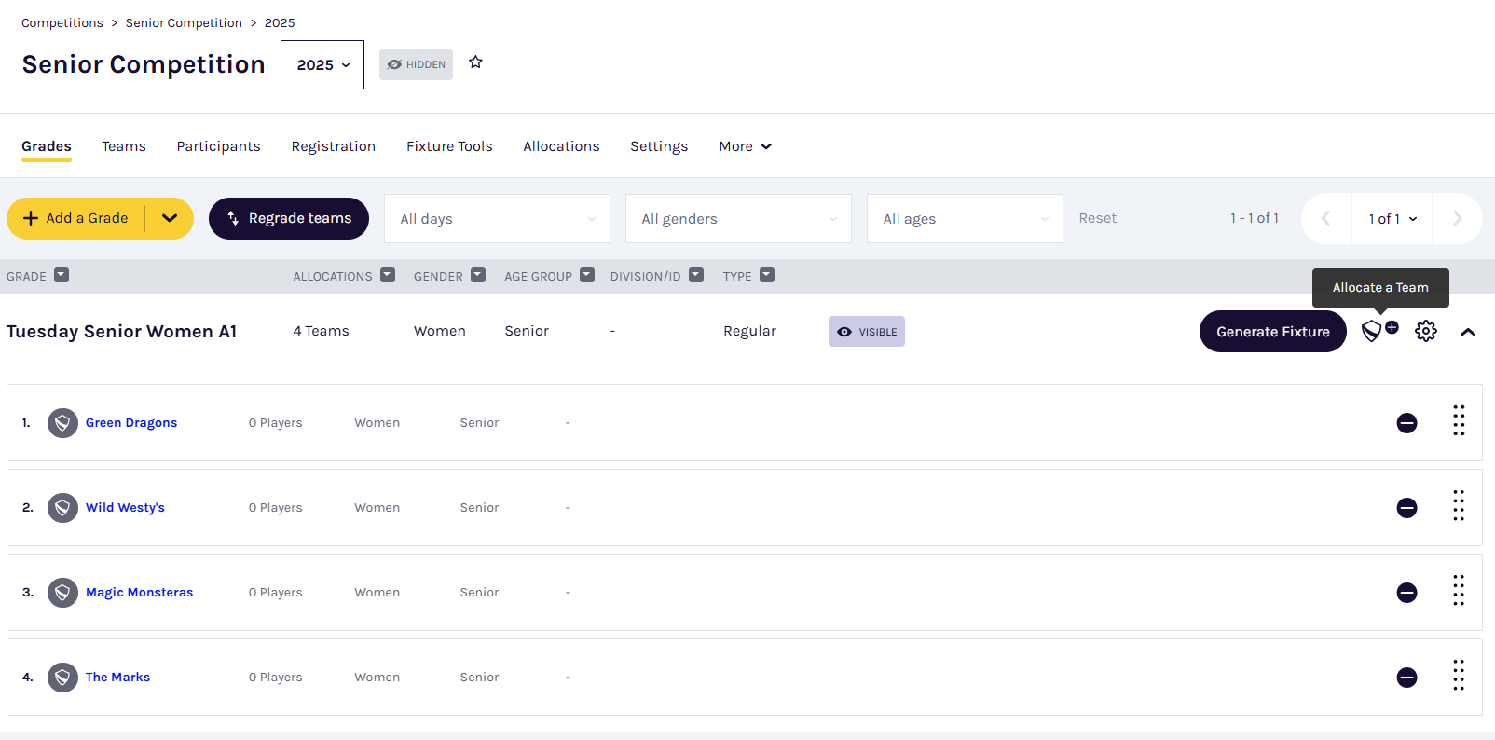Open the All genders filter dropdown

point(737,219)
